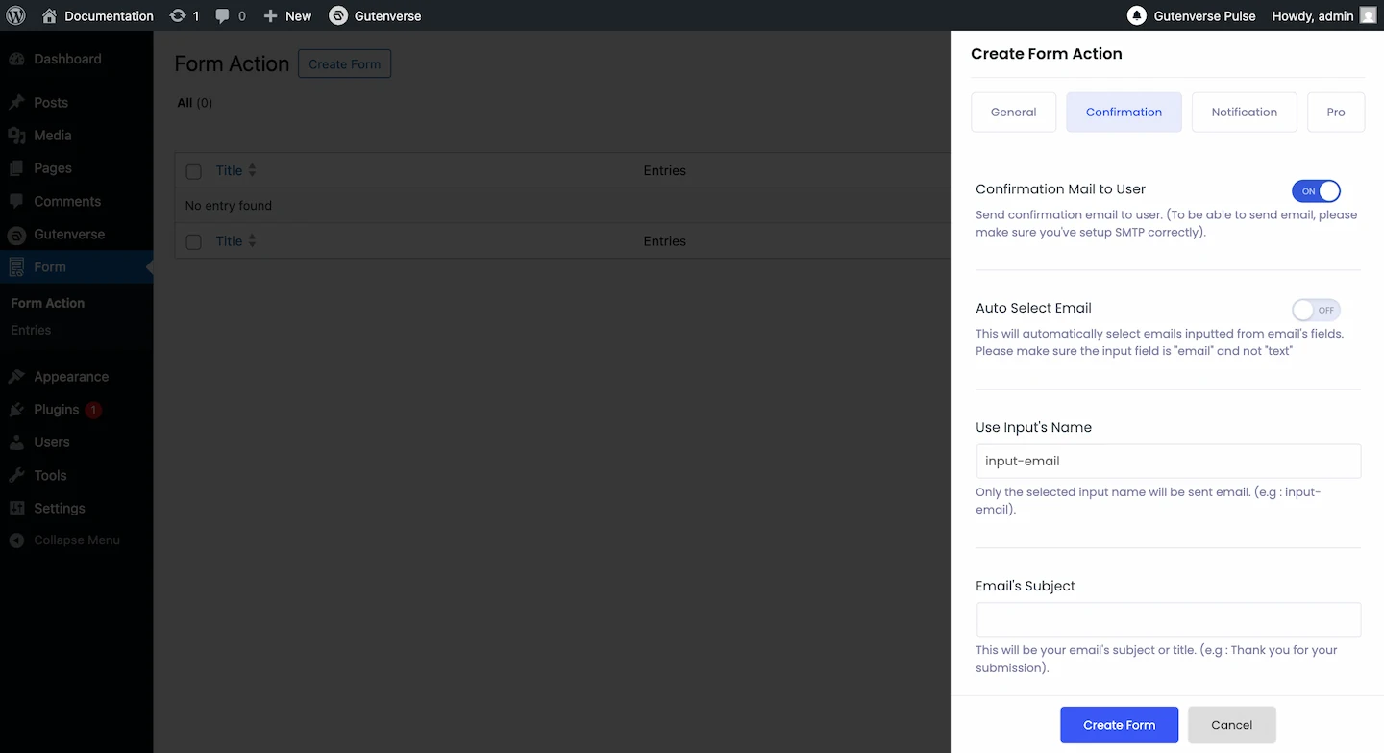Viewport: 1384px width, 753px height.
Task: Click the Use Input's Name field
Action: (x=1168, y=461)
